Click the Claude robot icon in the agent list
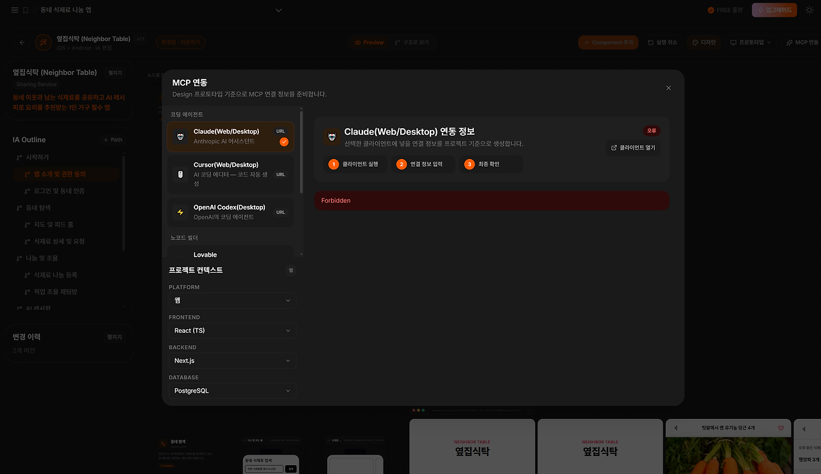This screenshot has width=821, height=474. click(180, 137)
